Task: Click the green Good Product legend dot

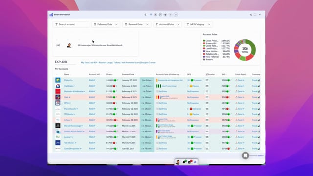Action: [204, 41]
